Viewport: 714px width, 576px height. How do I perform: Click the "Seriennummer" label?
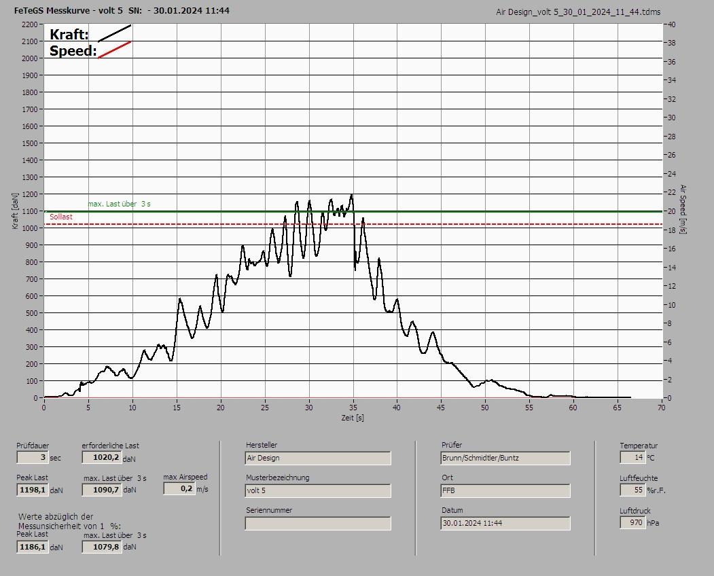point(269,510)
